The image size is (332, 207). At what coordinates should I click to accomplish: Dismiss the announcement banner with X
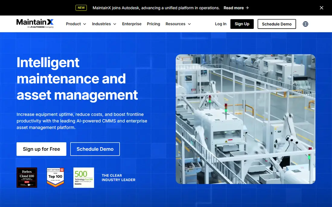pos(321,8)
